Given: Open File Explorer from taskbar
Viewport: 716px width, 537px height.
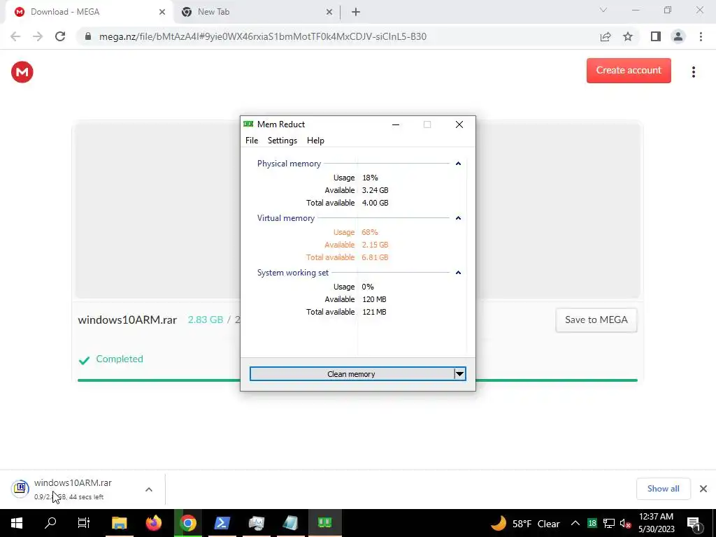Looking at the screenshot, I should 119,523.
